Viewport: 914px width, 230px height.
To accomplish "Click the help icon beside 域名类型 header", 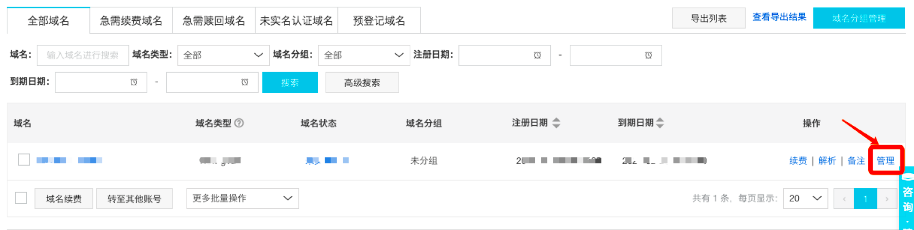I will 239,123.
